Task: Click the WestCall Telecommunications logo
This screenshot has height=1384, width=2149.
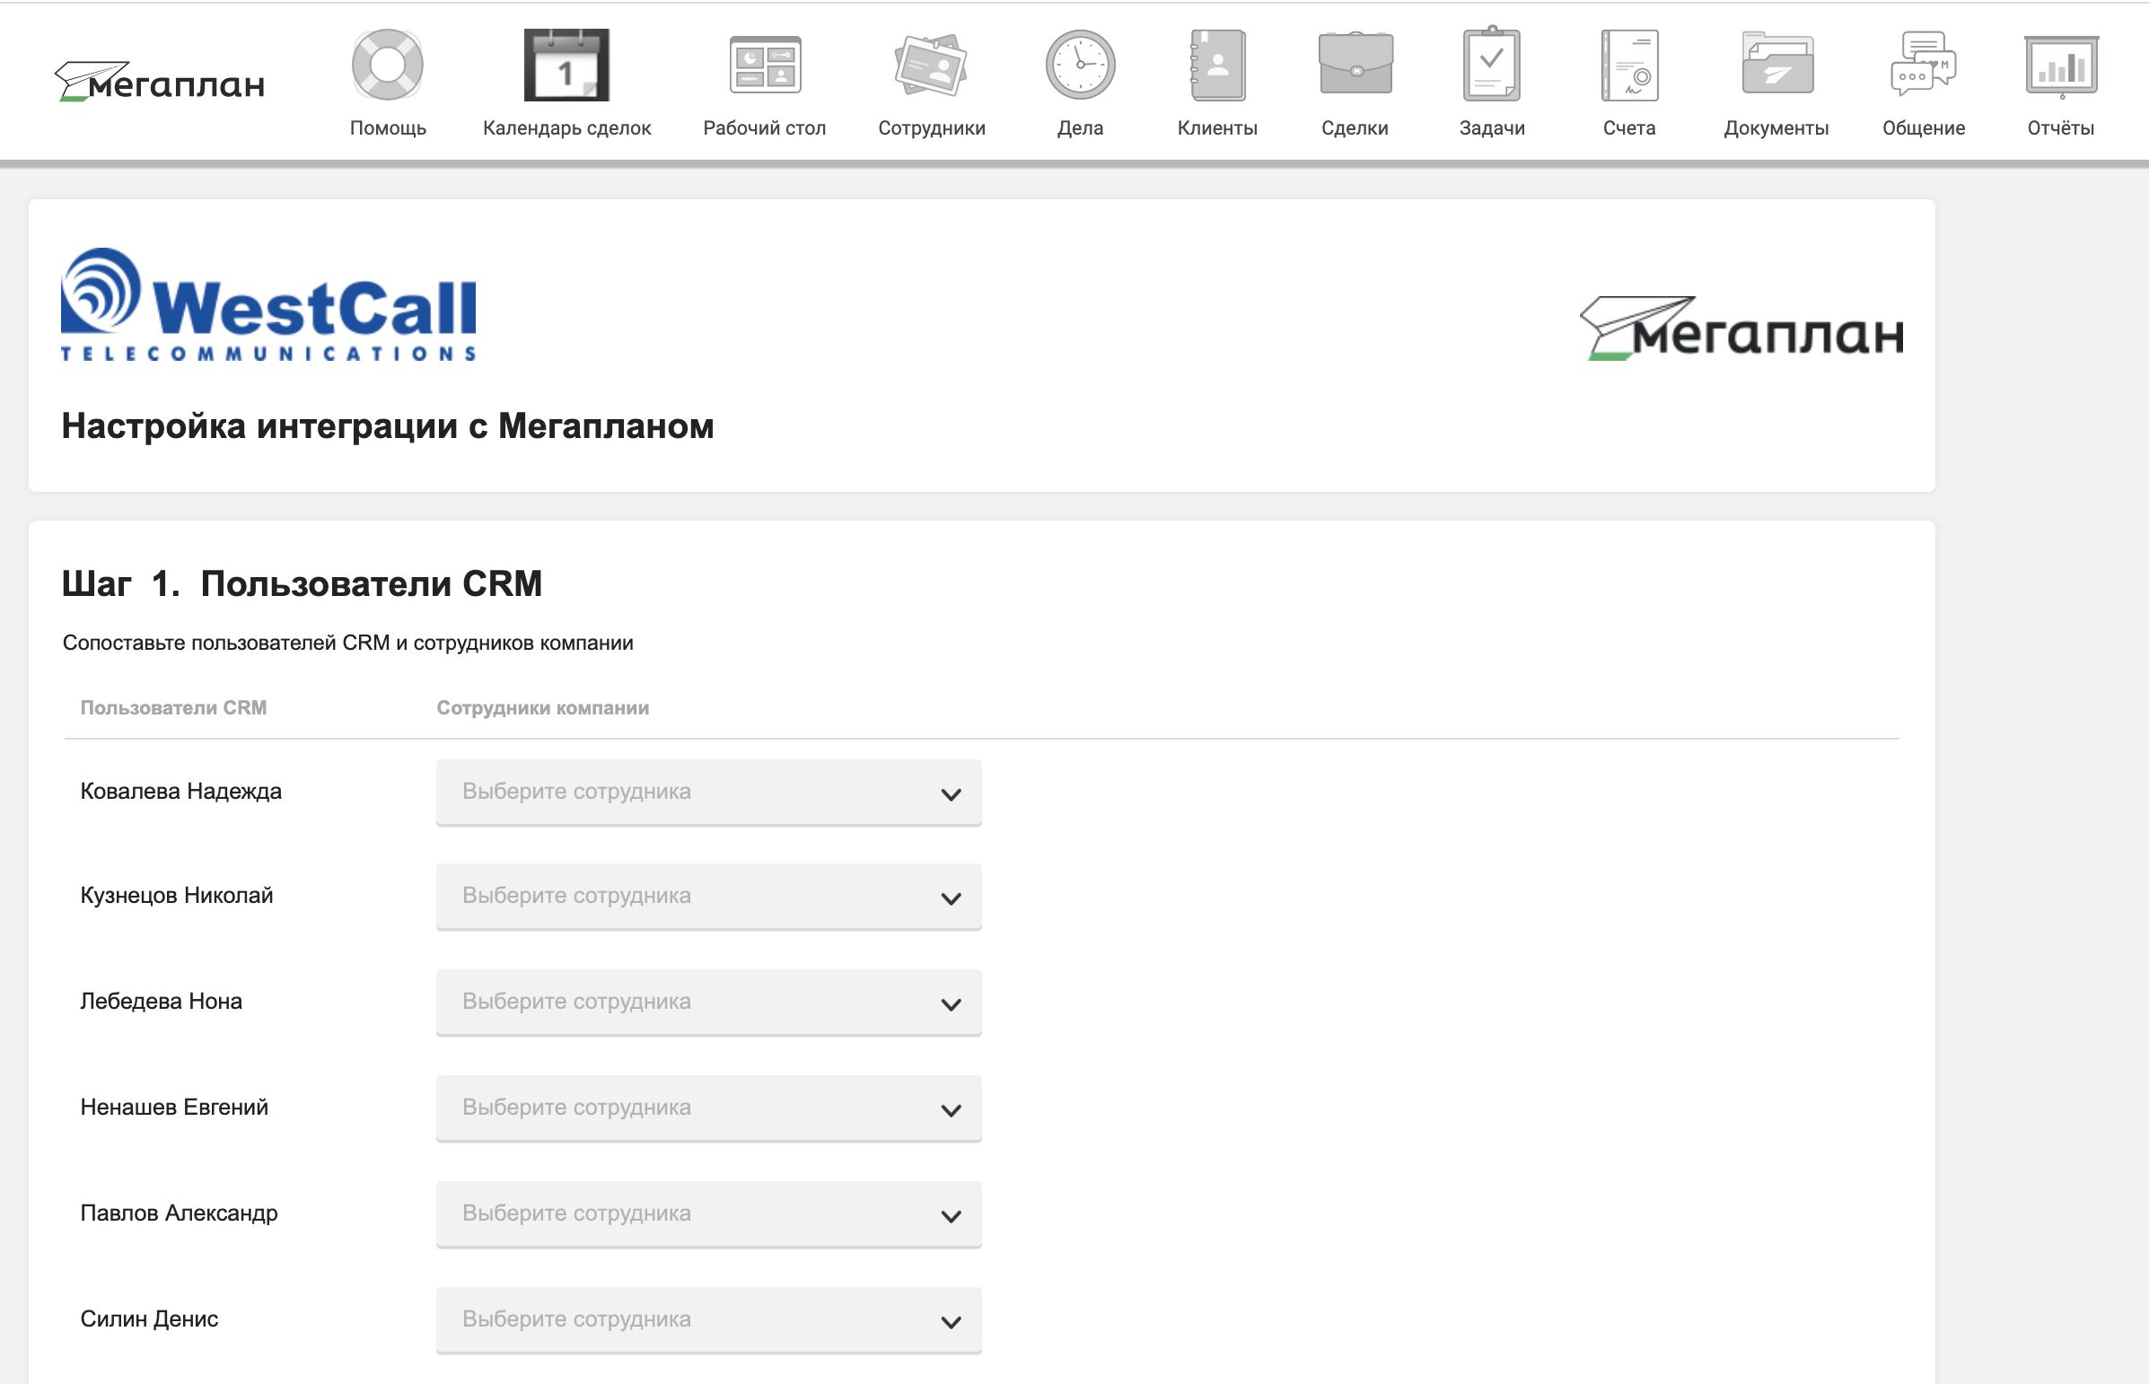Action: click(x=268, y=304)
